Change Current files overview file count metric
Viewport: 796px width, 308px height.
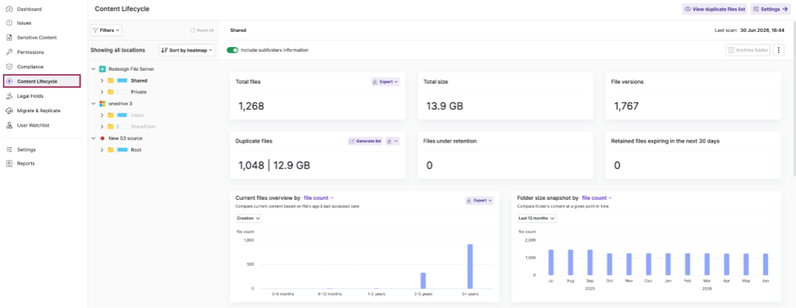coord(319,198)
